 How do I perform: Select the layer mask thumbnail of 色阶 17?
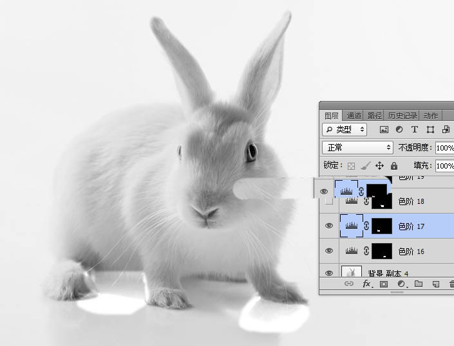pos(382,226)
